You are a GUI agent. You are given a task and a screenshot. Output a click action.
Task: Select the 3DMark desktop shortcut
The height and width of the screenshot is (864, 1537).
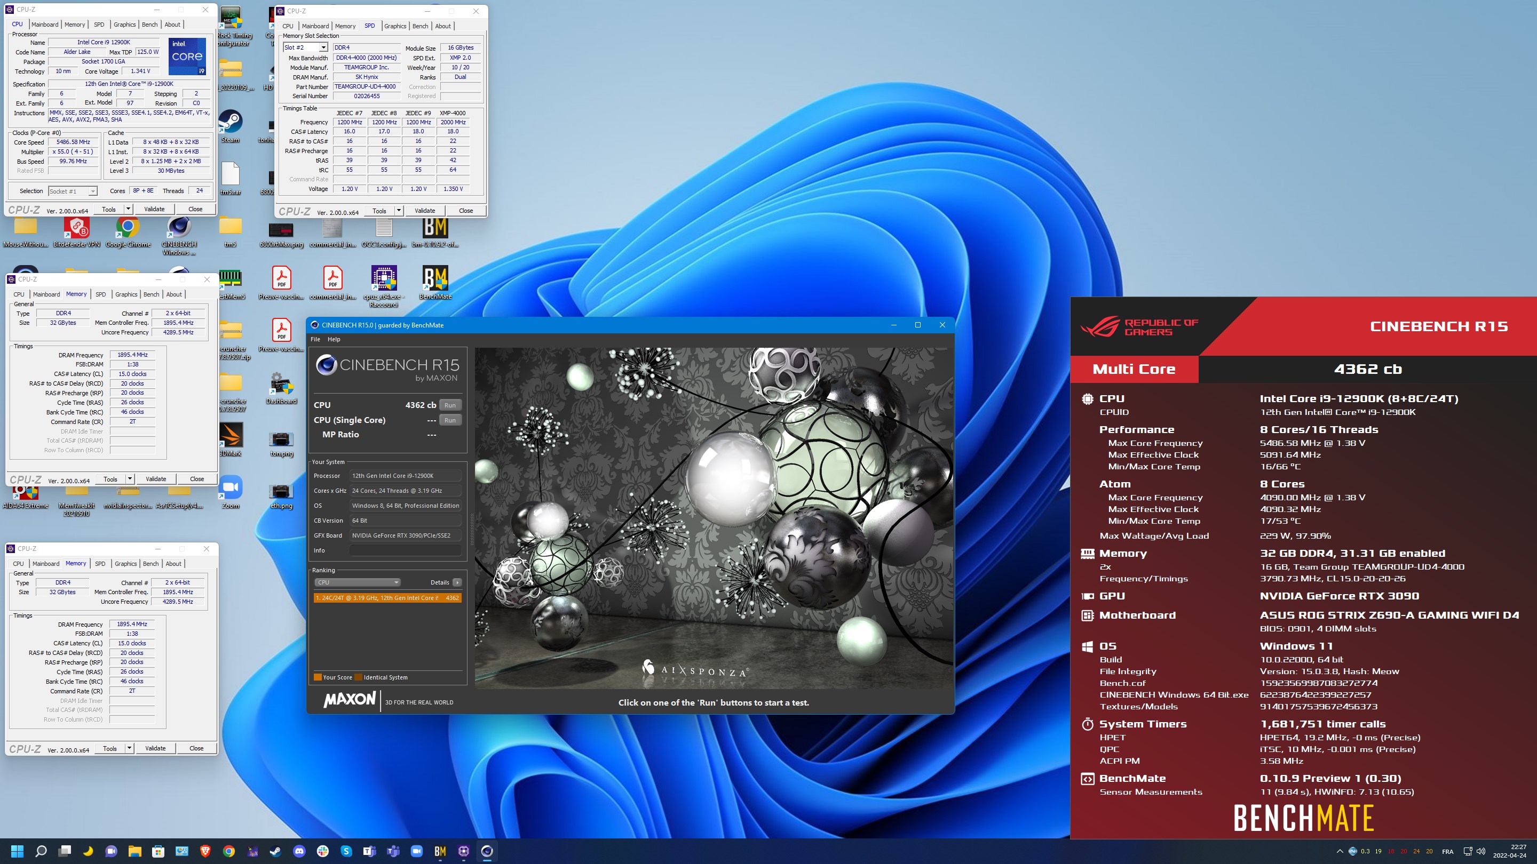click(231, 440)
